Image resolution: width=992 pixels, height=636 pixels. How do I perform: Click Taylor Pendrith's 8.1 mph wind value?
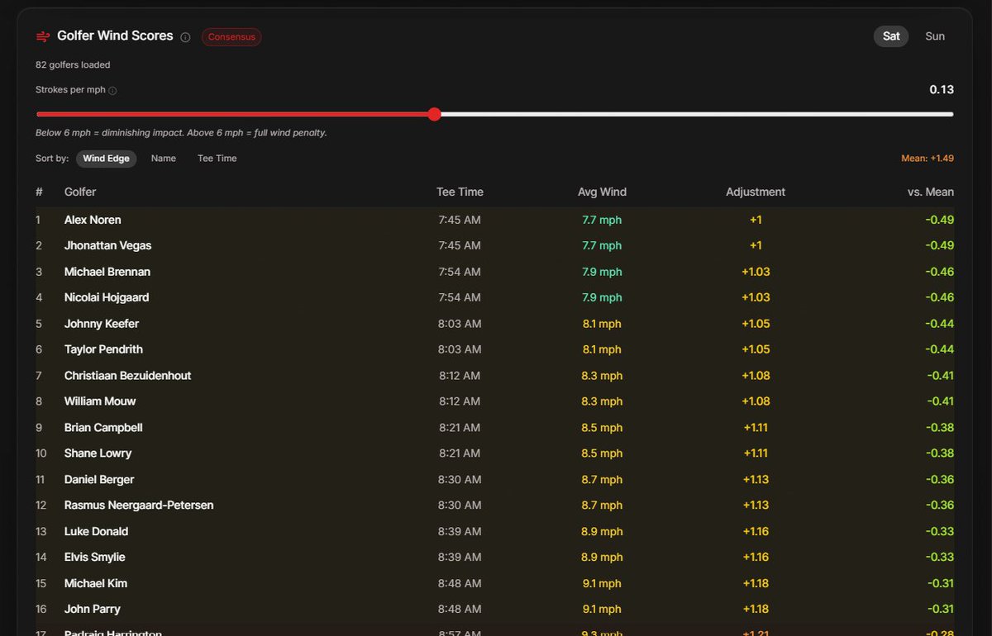click(x=602, y=350)
